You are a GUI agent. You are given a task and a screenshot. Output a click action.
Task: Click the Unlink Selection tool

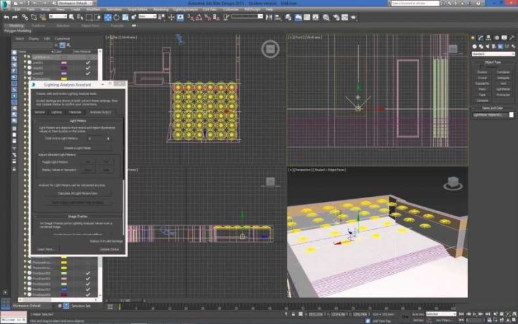(34, 17)
